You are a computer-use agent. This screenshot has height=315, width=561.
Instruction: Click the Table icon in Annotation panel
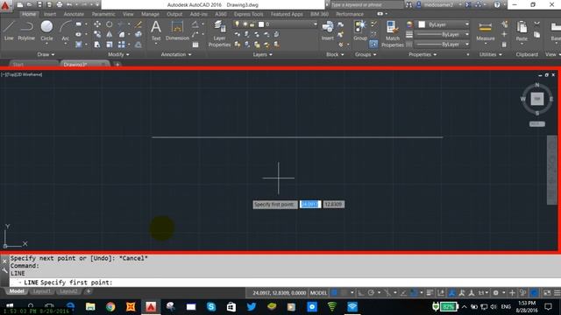point(195,45)
